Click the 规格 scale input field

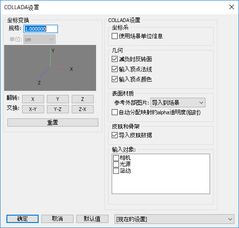[x=40, y=29]
